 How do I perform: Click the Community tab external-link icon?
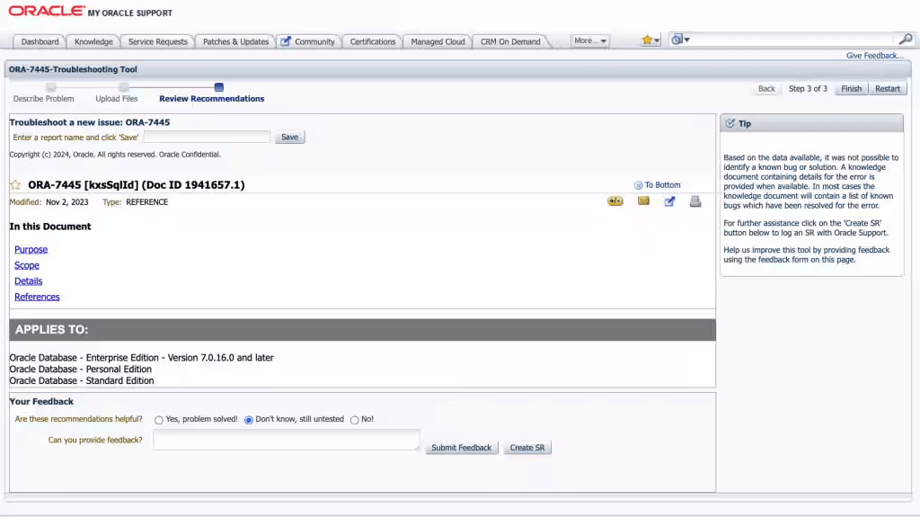click(x=285, y=41)
